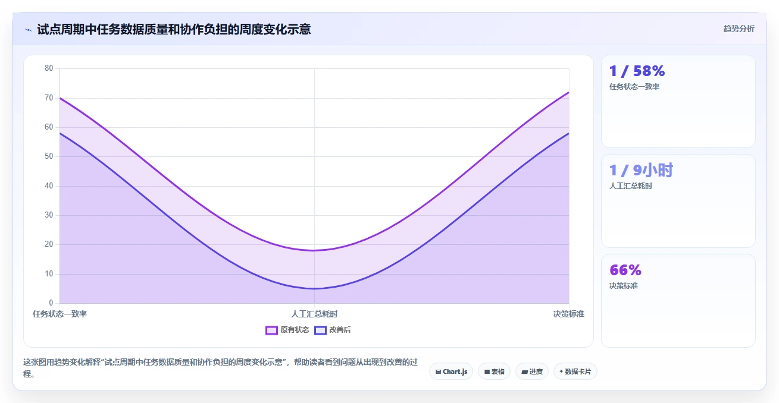Viewport: 779px width, 403px height.
Task: Click the 决策标准 x-axis label
Action: pos(568,314)
